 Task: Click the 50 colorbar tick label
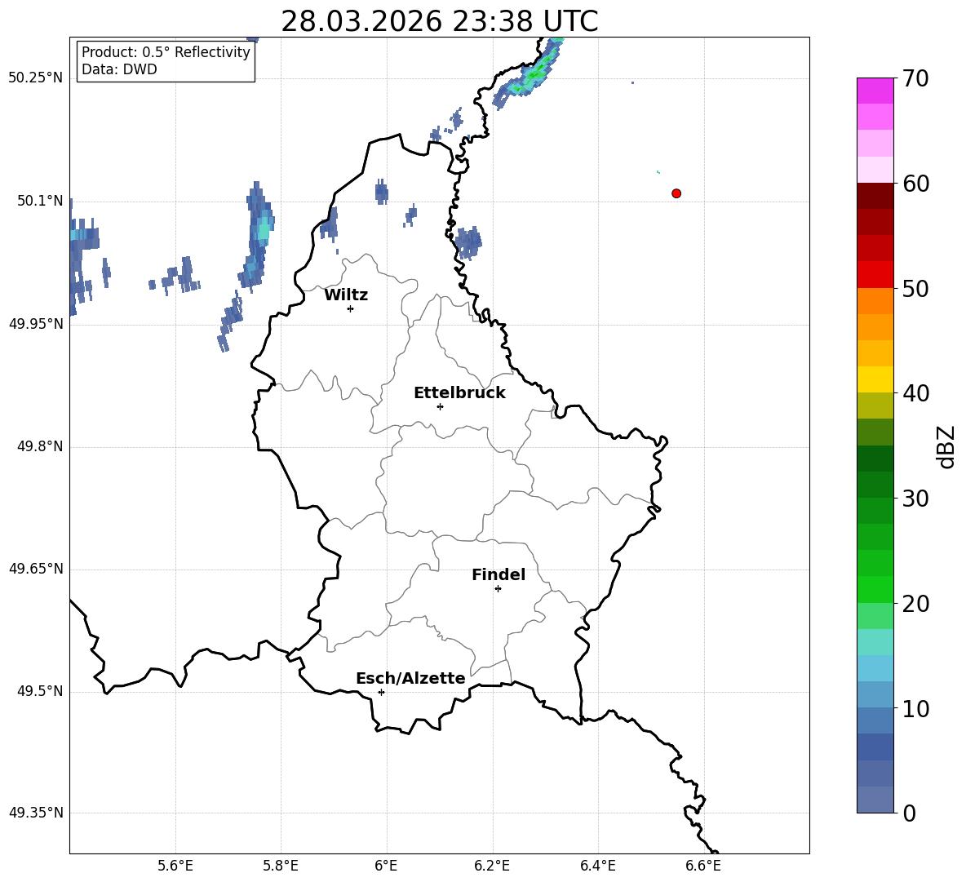click(915, 288)
